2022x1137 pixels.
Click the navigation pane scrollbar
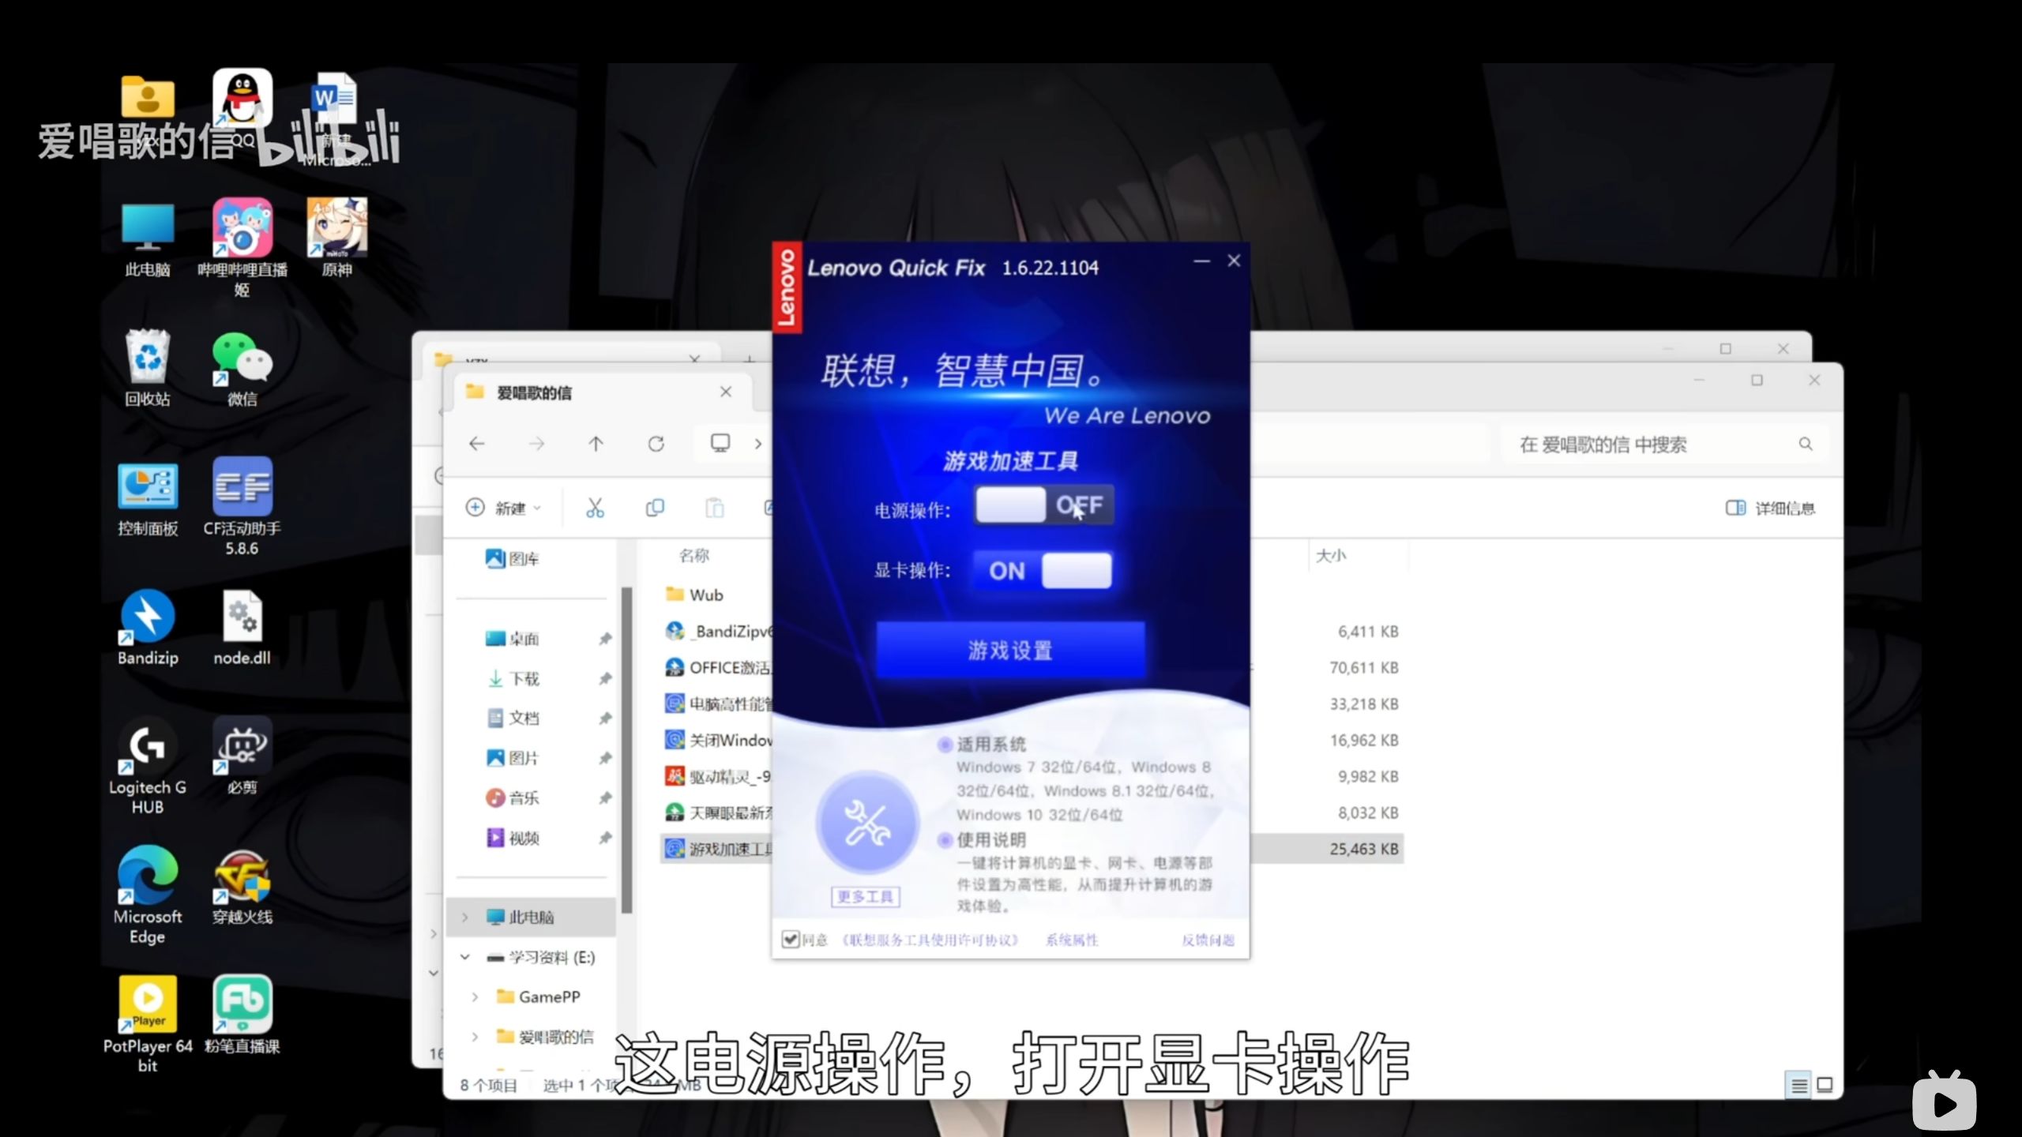[626, 750]
